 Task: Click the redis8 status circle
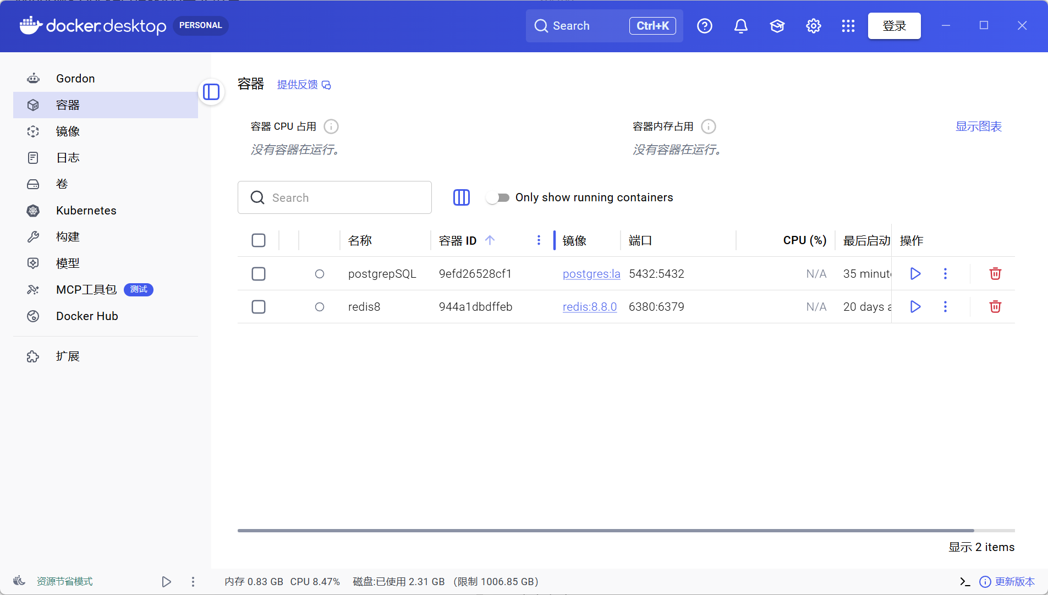pos(320,307)
